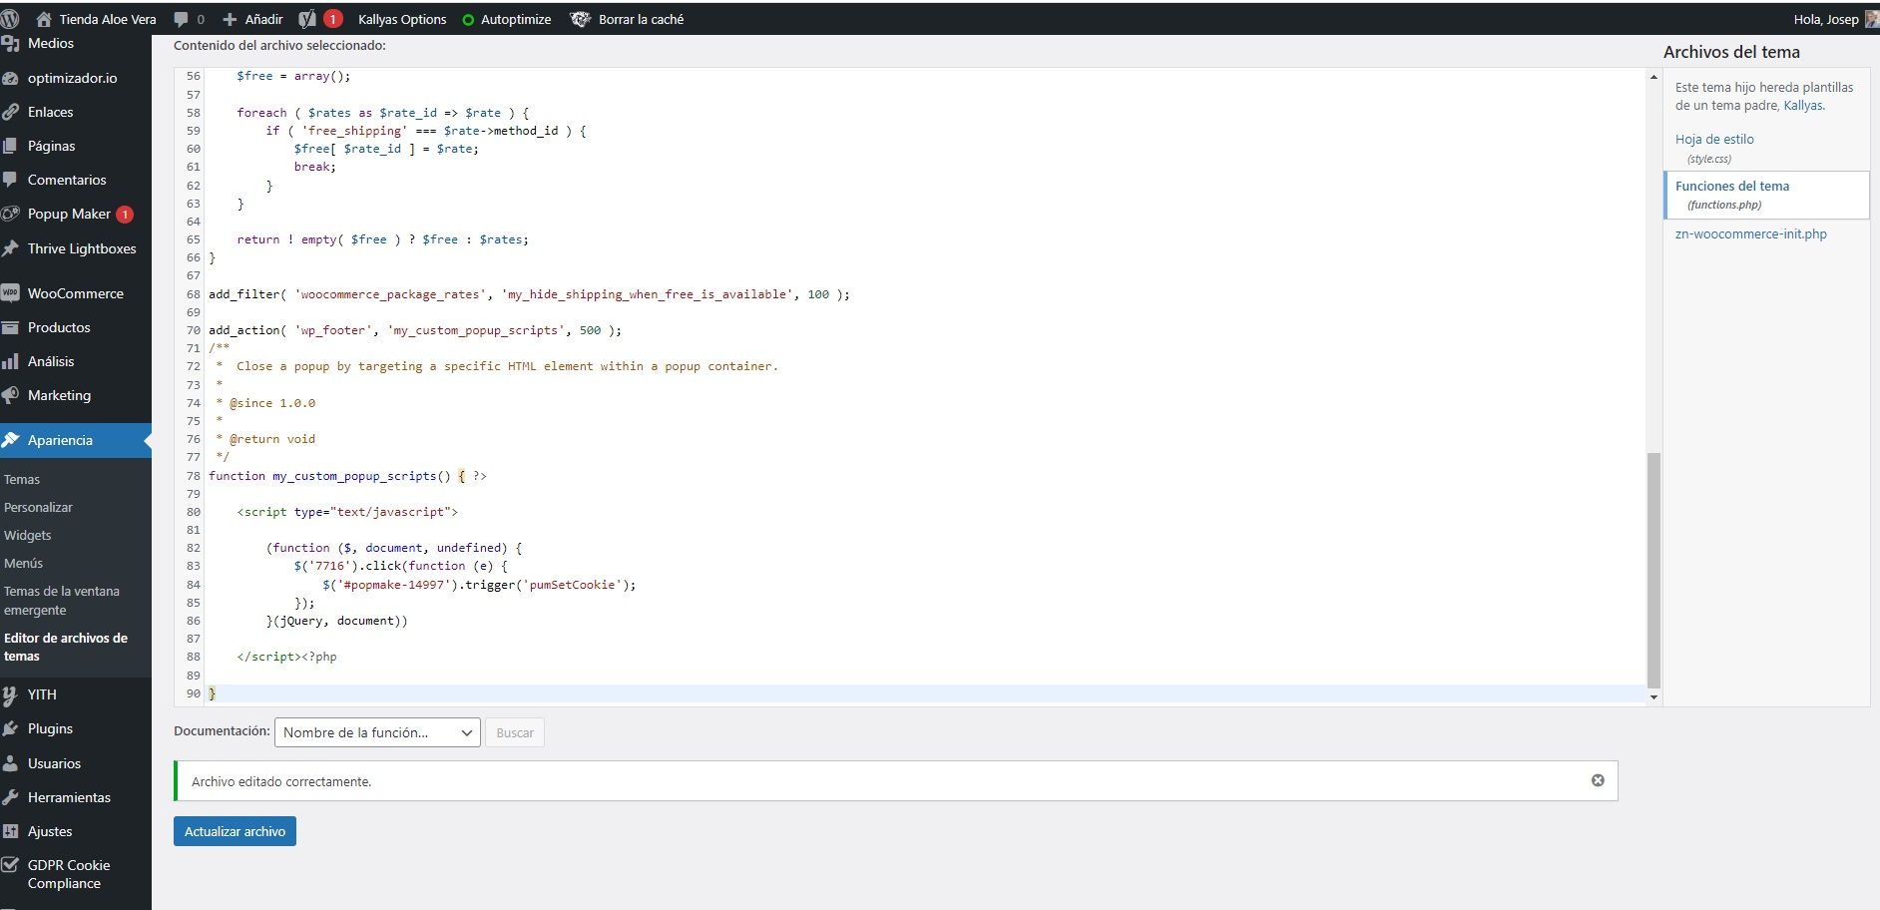Screen dimensions: 1880x910
Task: Click the WordPress logo icon
Action: coord(11,19)
